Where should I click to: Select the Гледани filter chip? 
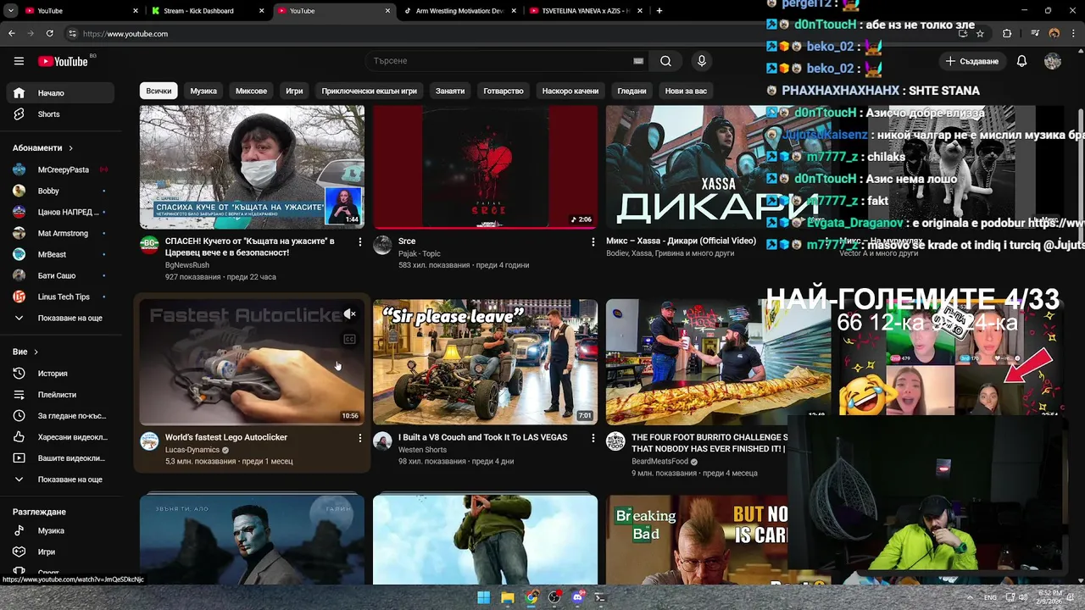pyautogui.click(x=632, y=91)
